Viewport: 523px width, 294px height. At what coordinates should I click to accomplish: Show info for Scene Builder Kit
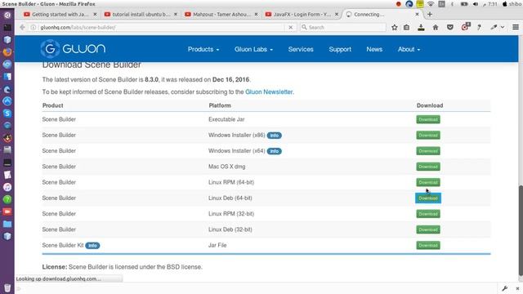pyautogui.click(x=92, y=245)
